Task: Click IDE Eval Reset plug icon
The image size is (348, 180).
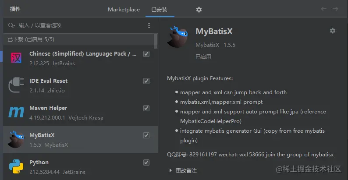Action: pos(16,85)
